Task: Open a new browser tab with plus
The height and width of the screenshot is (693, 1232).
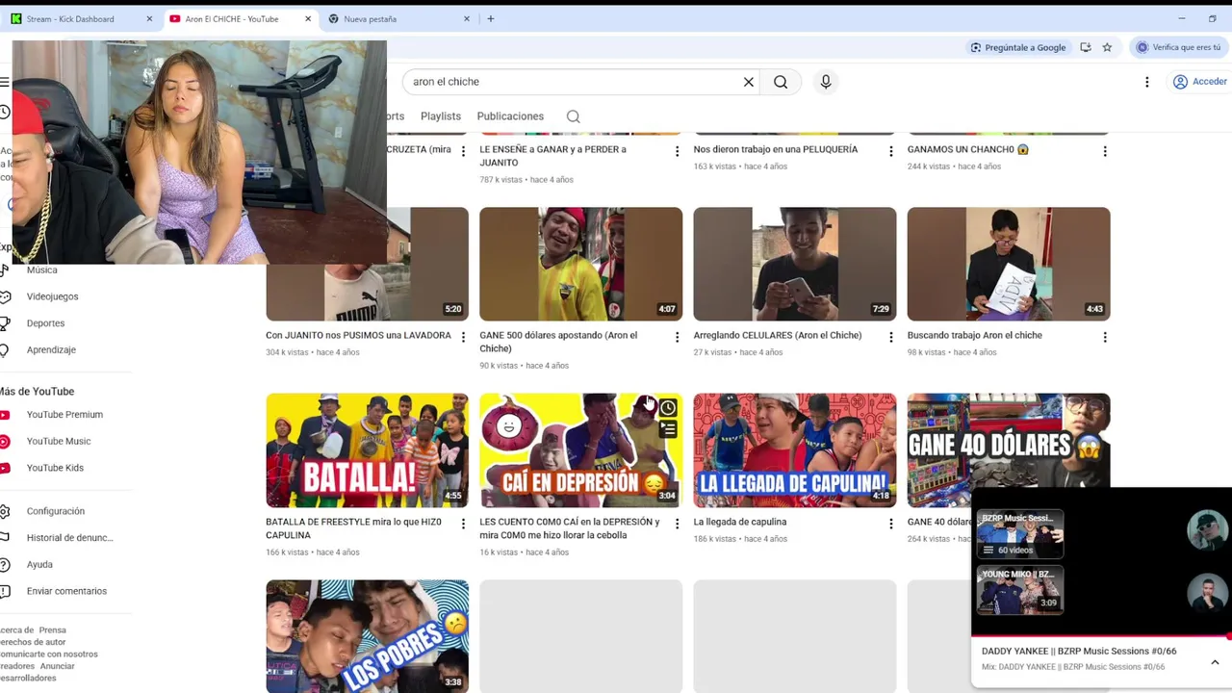Action: point(490,19)
